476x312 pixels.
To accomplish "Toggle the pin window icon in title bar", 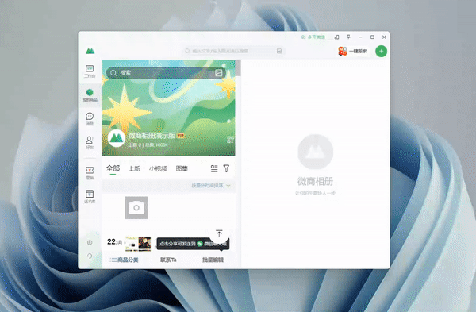I will pos(348,37).
